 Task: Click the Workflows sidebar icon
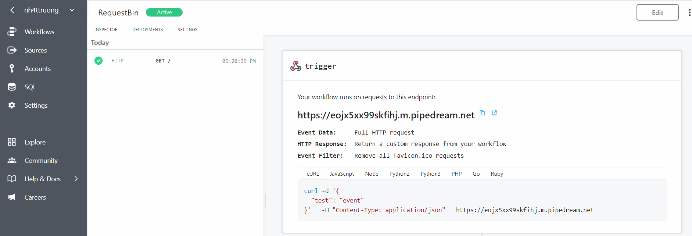point(12,32)
